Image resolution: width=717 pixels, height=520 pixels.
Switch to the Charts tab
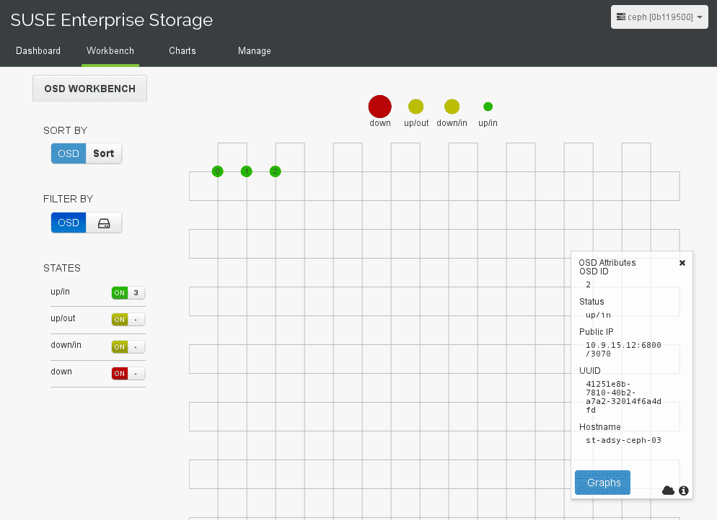[182, 50]
